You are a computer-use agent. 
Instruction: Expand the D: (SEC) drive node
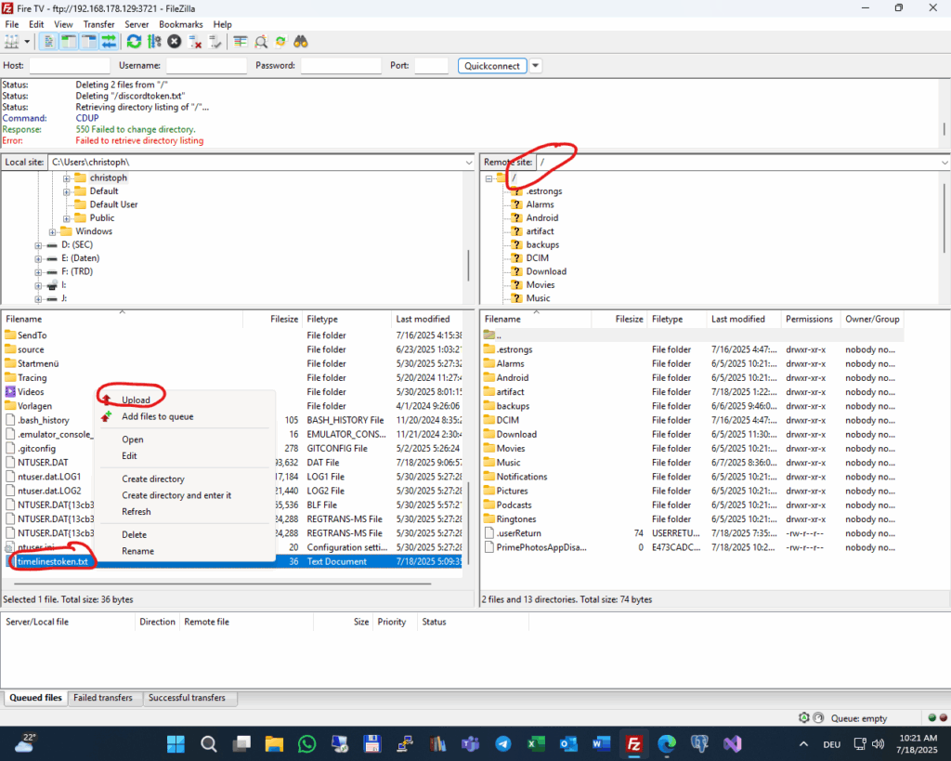[x=38, y=245]
